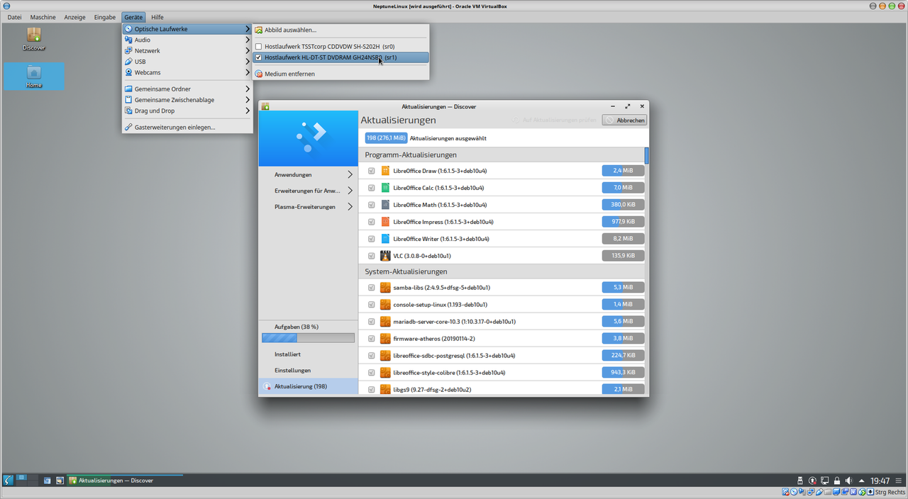
Task: Toggle the mariadb-server-core-10.3 checkbox
Action: click(x=371, y=322)
